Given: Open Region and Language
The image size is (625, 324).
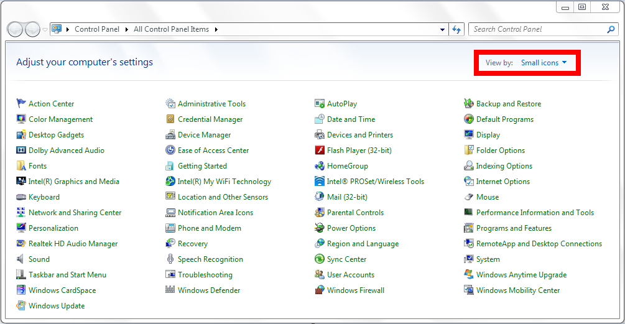Looking at the screenshot, I should 363,244.
